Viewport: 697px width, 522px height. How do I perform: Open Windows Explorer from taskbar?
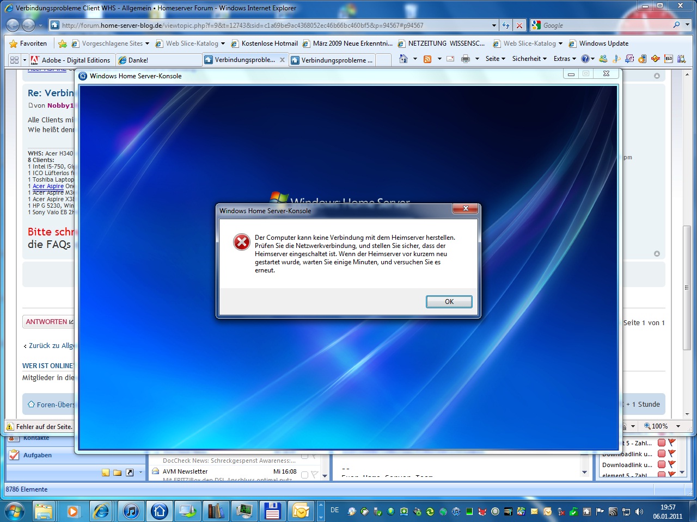(x=44, y=511)
